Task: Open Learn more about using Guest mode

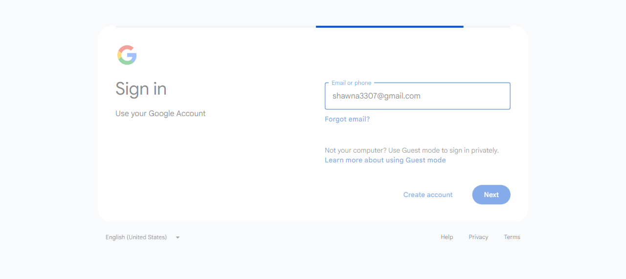Action: pos(385,160)
